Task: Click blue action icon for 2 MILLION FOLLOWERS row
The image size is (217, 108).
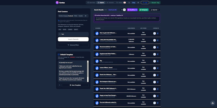Action: (x=158, y=40)
